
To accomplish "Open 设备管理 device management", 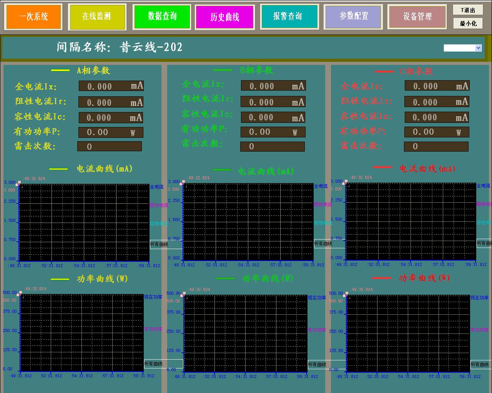I will point(417,17).
